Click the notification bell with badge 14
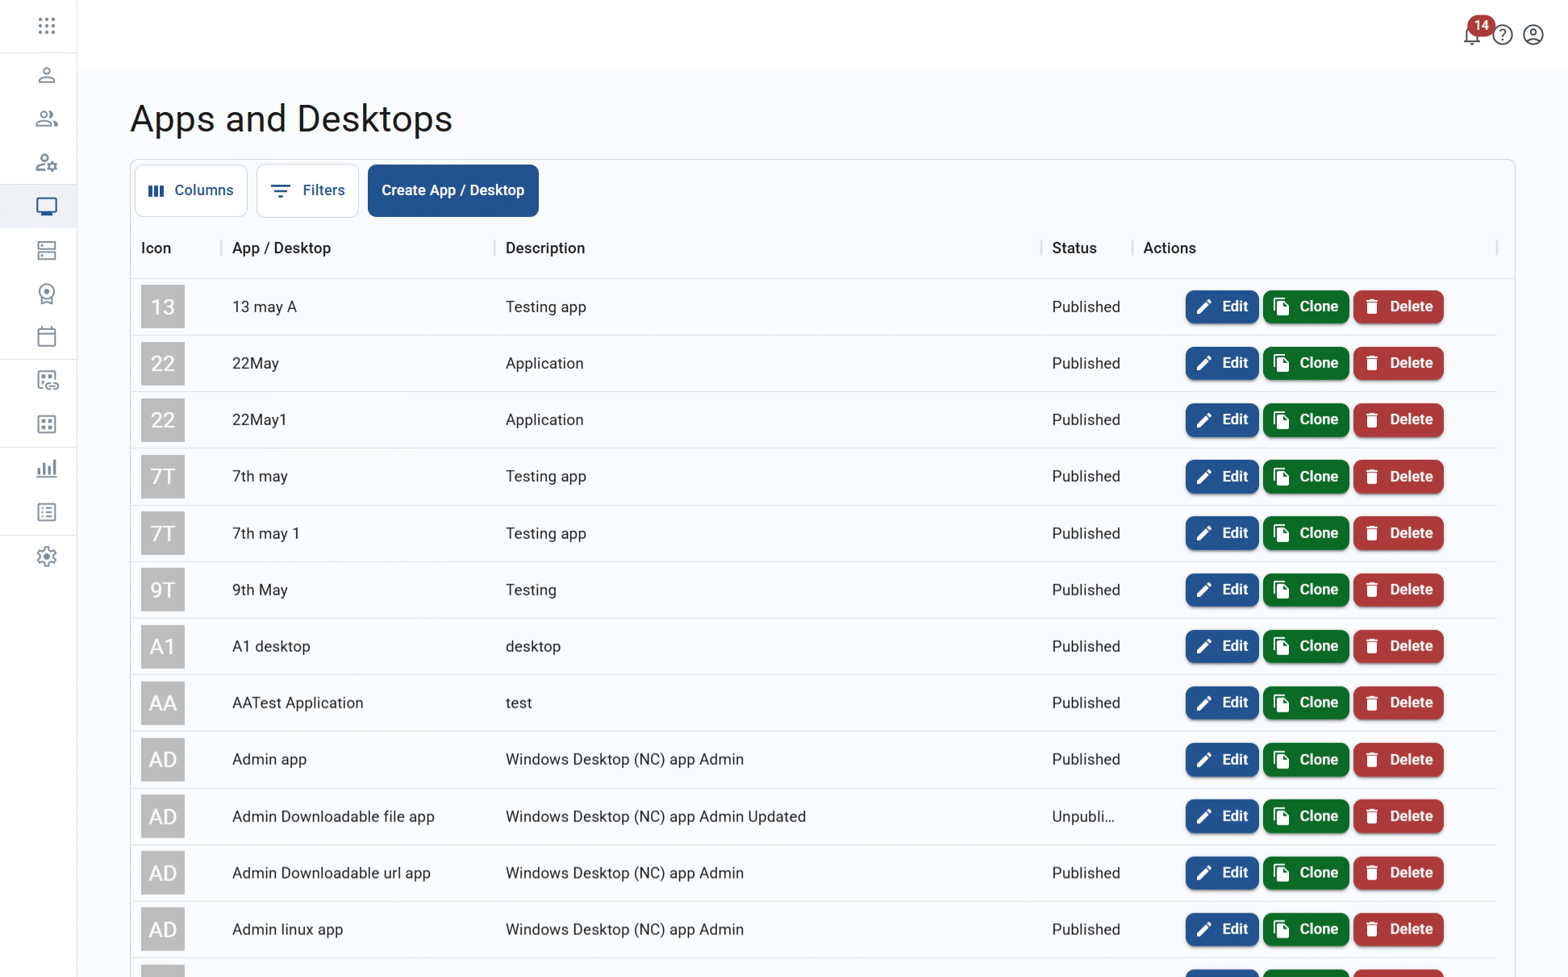 (x=1472, y=35)
